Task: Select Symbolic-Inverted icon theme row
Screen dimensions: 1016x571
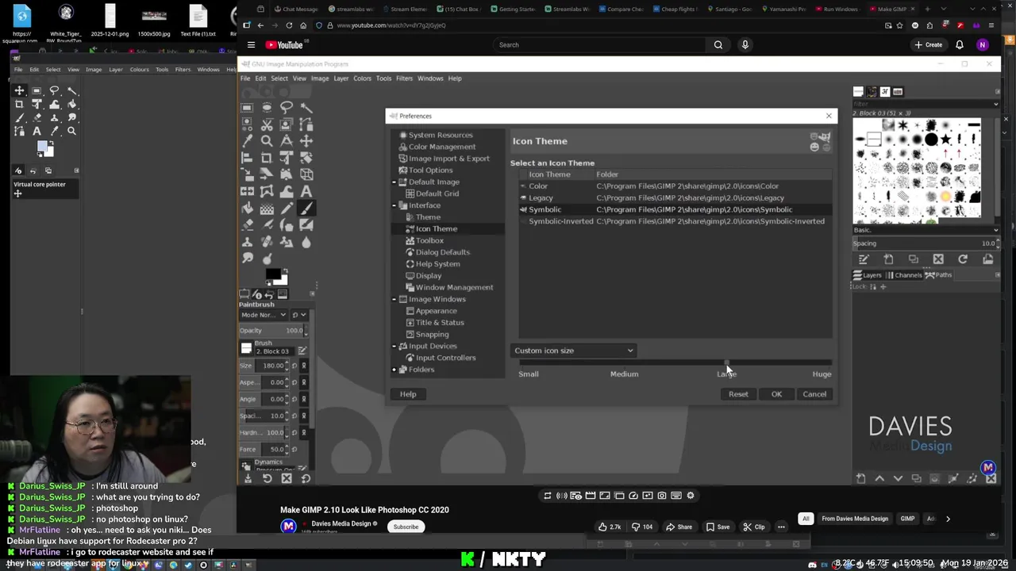Action: [x=675, y=221]
